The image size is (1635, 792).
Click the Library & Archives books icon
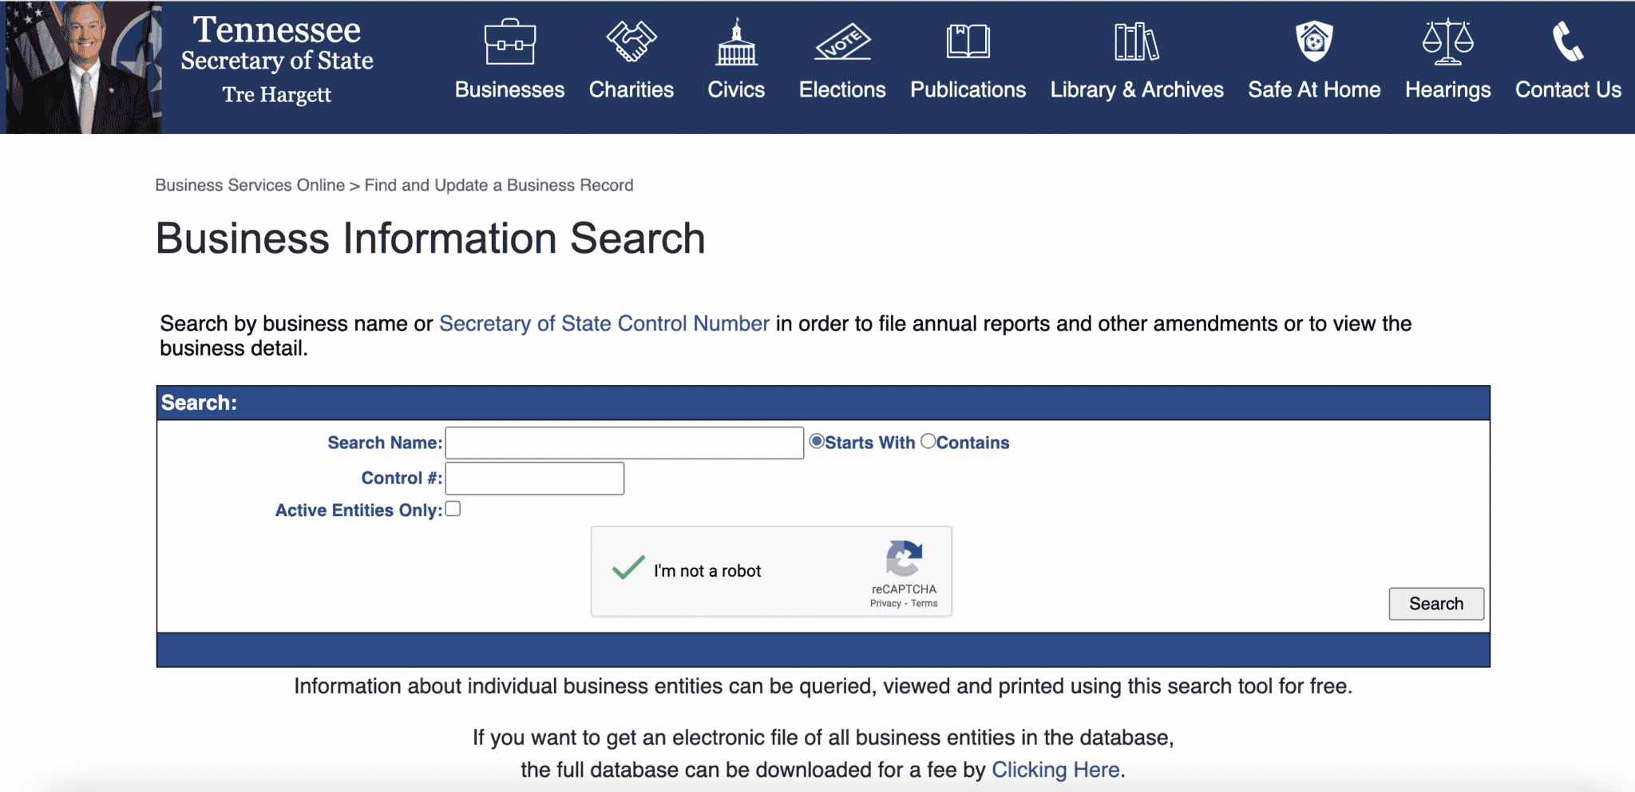(x=1136, y=42)
